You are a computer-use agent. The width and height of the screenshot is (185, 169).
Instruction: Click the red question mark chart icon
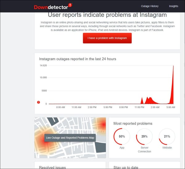click(x=39, y=102)
